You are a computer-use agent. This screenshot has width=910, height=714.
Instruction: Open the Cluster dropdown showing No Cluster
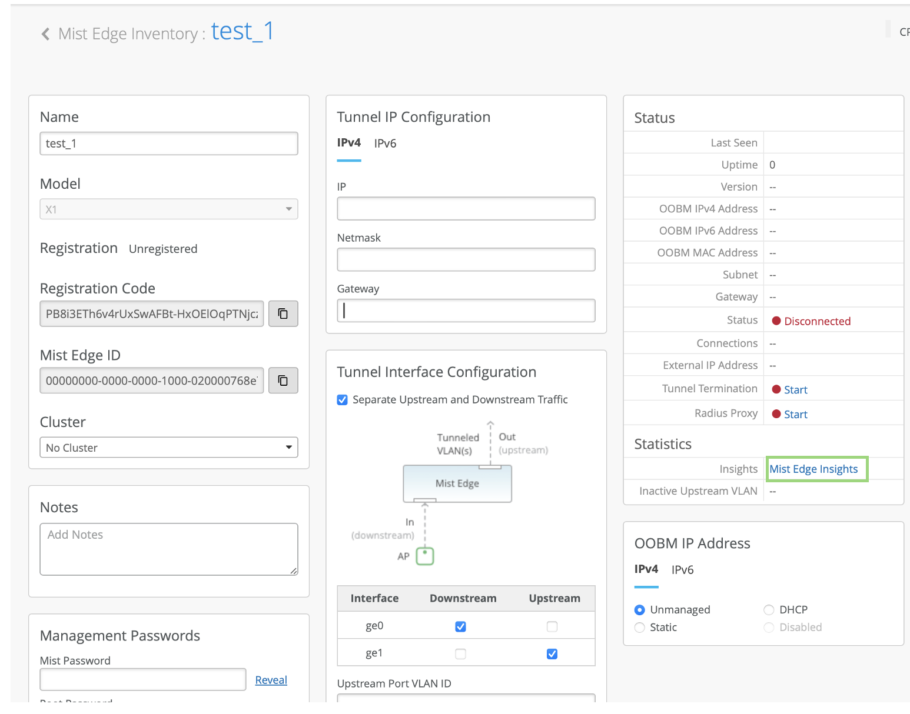point(168,448)
